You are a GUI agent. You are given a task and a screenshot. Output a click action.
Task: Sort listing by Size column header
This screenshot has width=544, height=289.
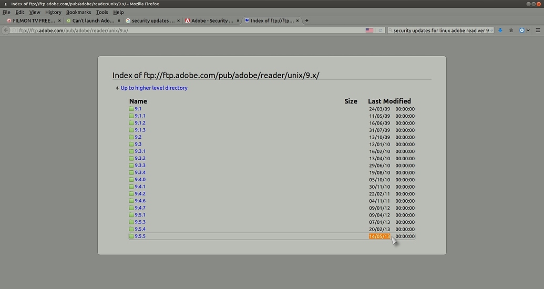click(x=351, y=101)
